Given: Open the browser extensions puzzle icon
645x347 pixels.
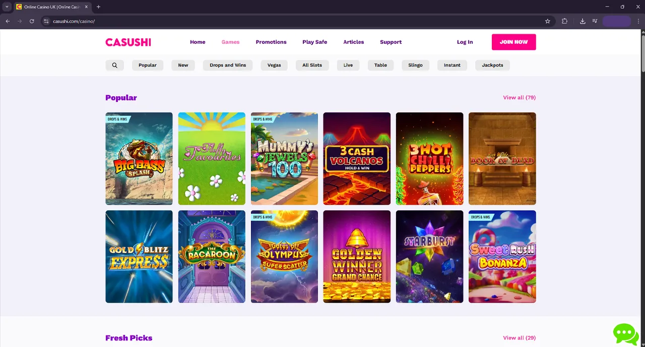Looking at the screenshot, I should (x=564, y=21).
